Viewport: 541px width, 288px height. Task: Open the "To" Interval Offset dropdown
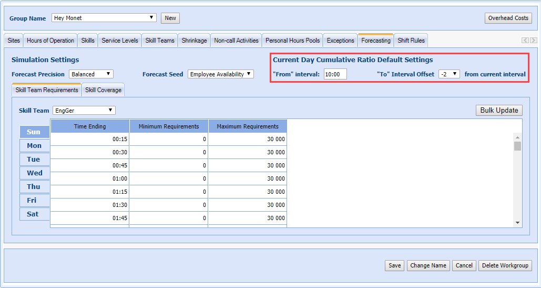click(x=449, y=74)
